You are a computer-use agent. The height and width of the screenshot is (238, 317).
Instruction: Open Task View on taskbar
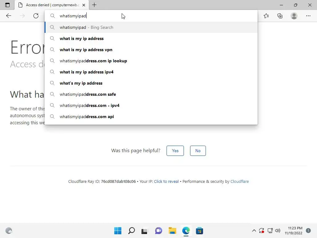(144, 231)
